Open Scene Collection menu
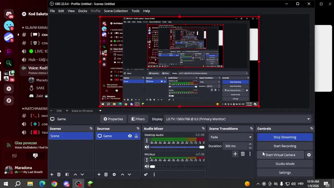Image resolution: width=334 pixels, height=188 pixels. click(x=116, y=11)
